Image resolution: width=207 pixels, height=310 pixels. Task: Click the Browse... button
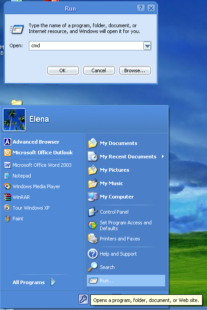135,70
